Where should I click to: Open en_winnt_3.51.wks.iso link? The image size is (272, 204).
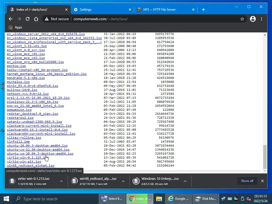pyautogui.click(x=27, y=46)
